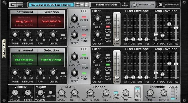Image resolution: width=188 pixels, height=103 pixels.
Task: Click the Ensemble Detune knob
Action: [x=164, y=92]
